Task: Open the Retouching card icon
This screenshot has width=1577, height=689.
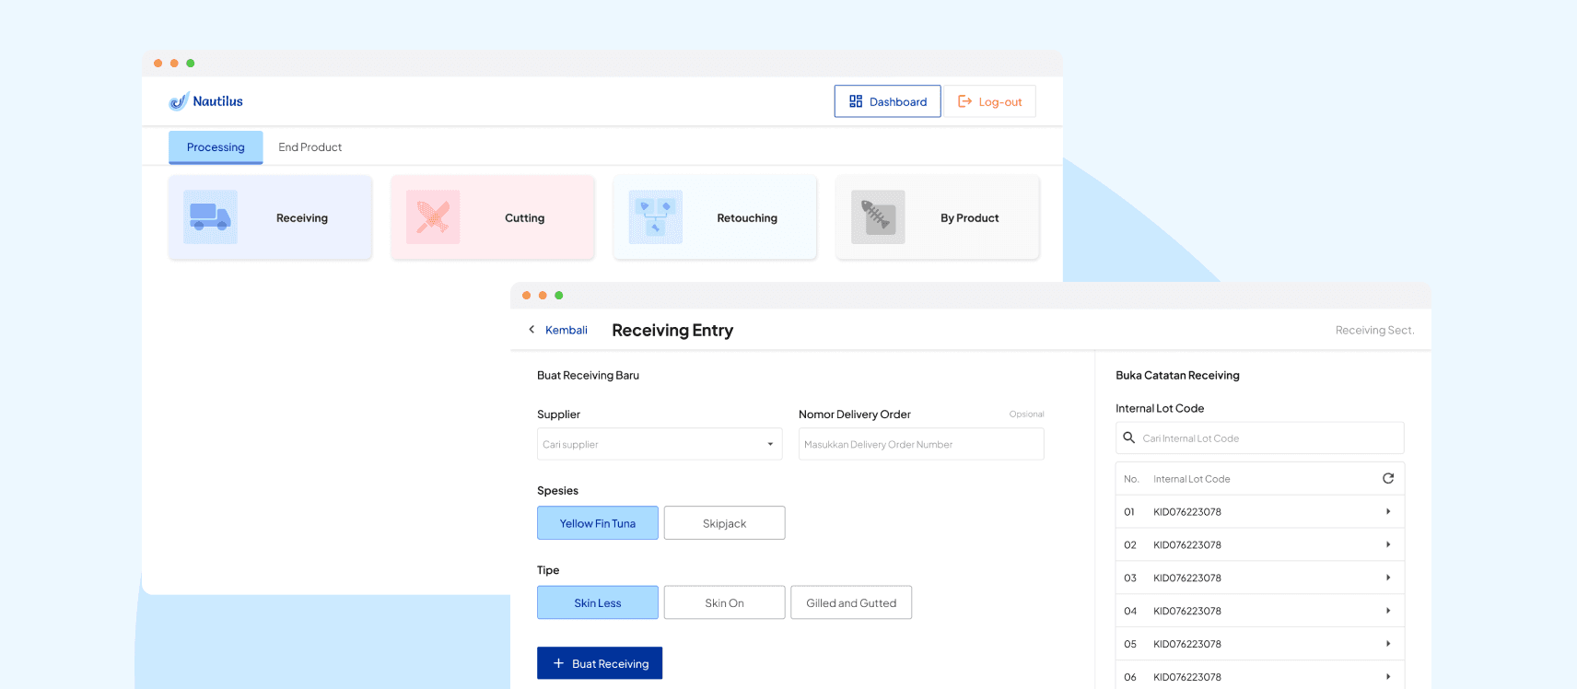Action: tap(656, 217)
